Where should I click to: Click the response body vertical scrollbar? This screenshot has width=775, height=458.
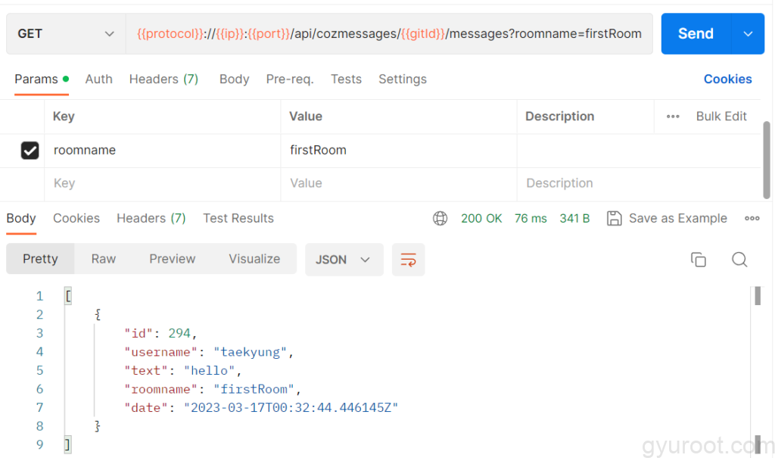pyautogui.click(x=757, y=297)
